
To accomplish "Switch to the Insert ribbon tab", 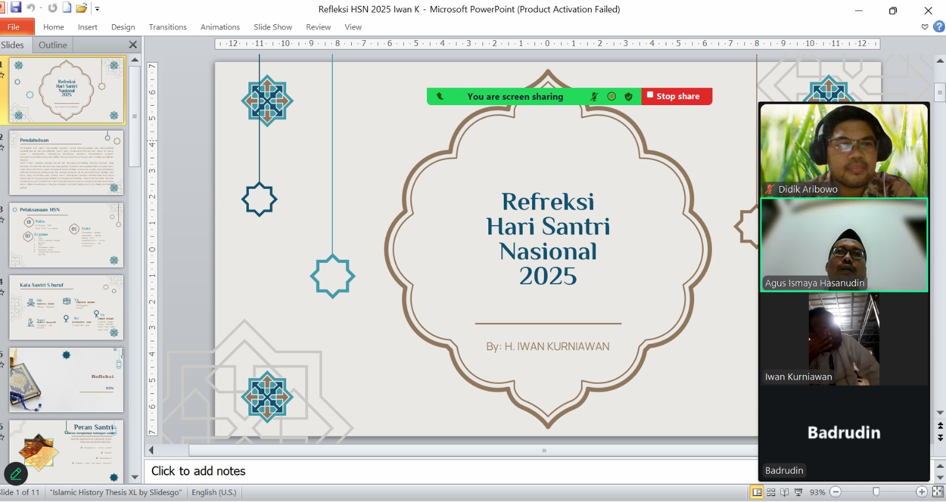I will [88, 27].
